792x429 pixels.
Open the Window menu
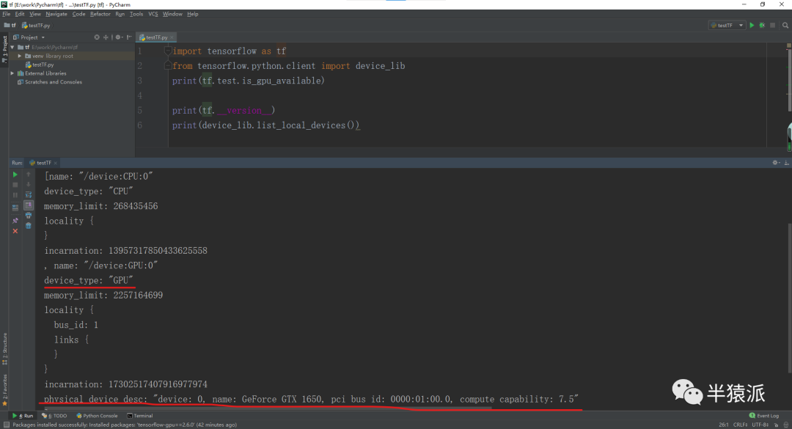tap(172, 14)
